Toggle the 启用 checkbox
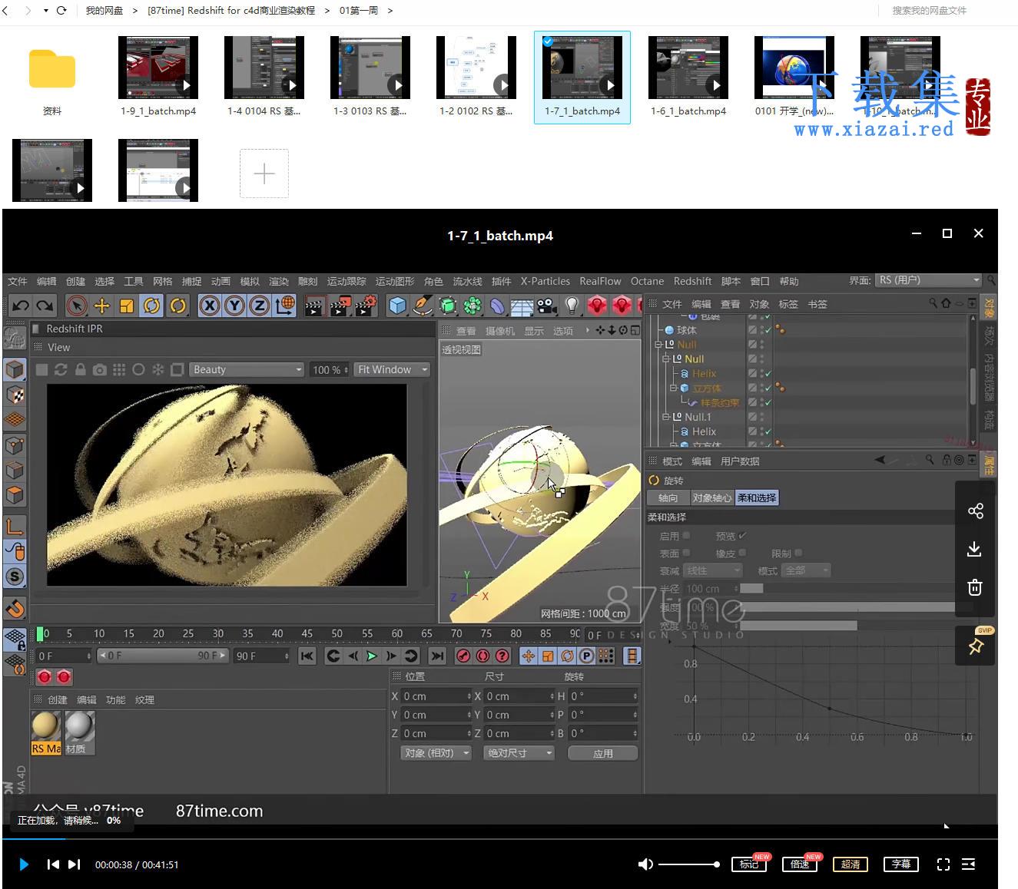 (x=686, y=536)
